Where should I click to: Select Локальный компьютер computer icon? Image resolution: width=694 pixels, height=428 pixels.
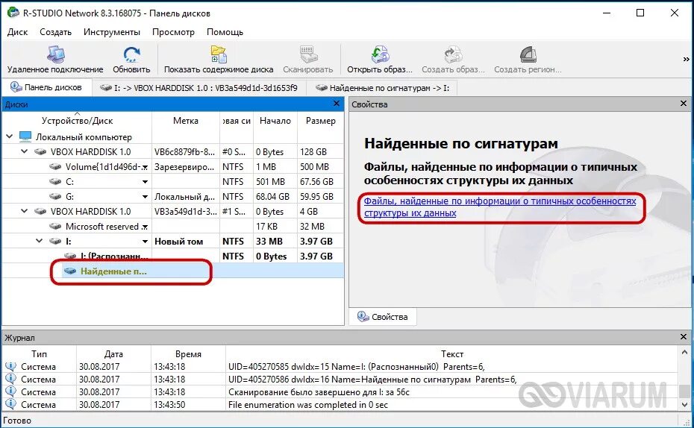tap(25, 136)
